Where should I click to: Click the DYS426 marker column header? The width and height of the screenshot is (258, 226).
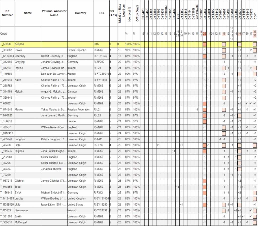[x=143, y=13]
